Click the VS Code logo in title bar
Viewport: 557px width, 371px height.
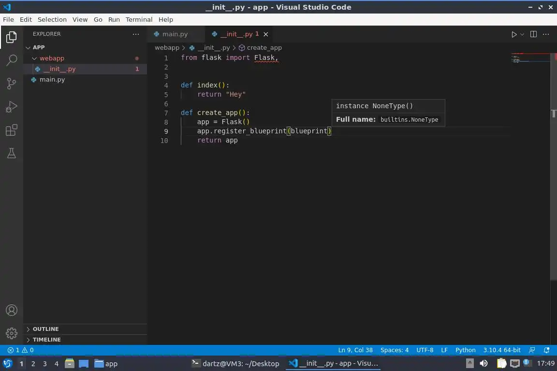7,7
